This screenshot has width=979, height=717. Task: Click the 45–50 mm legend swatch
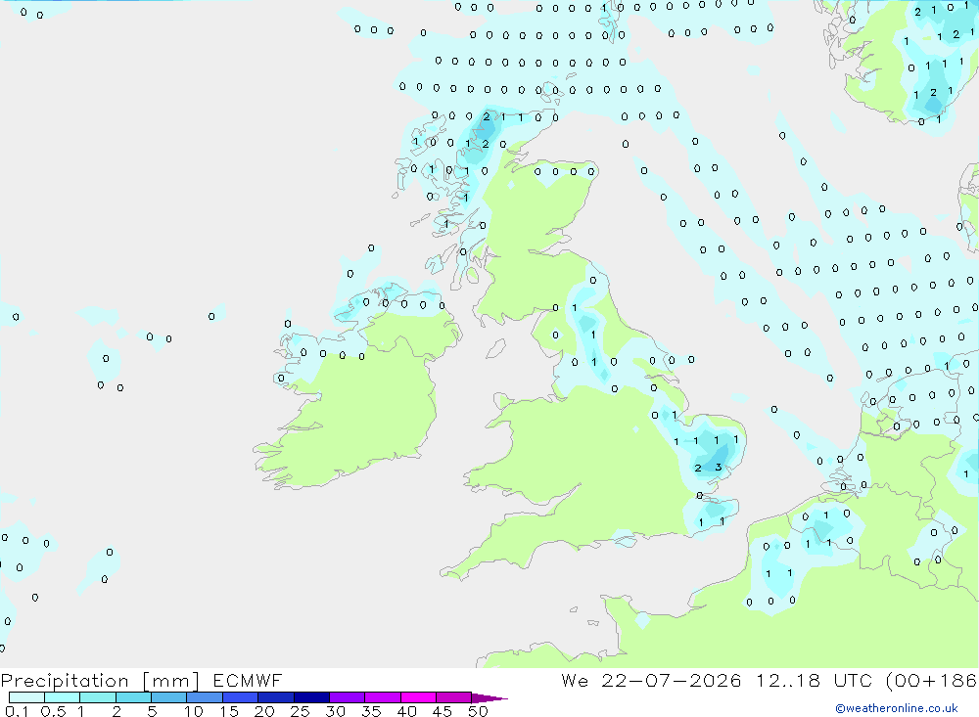click(x=454, y=697)
